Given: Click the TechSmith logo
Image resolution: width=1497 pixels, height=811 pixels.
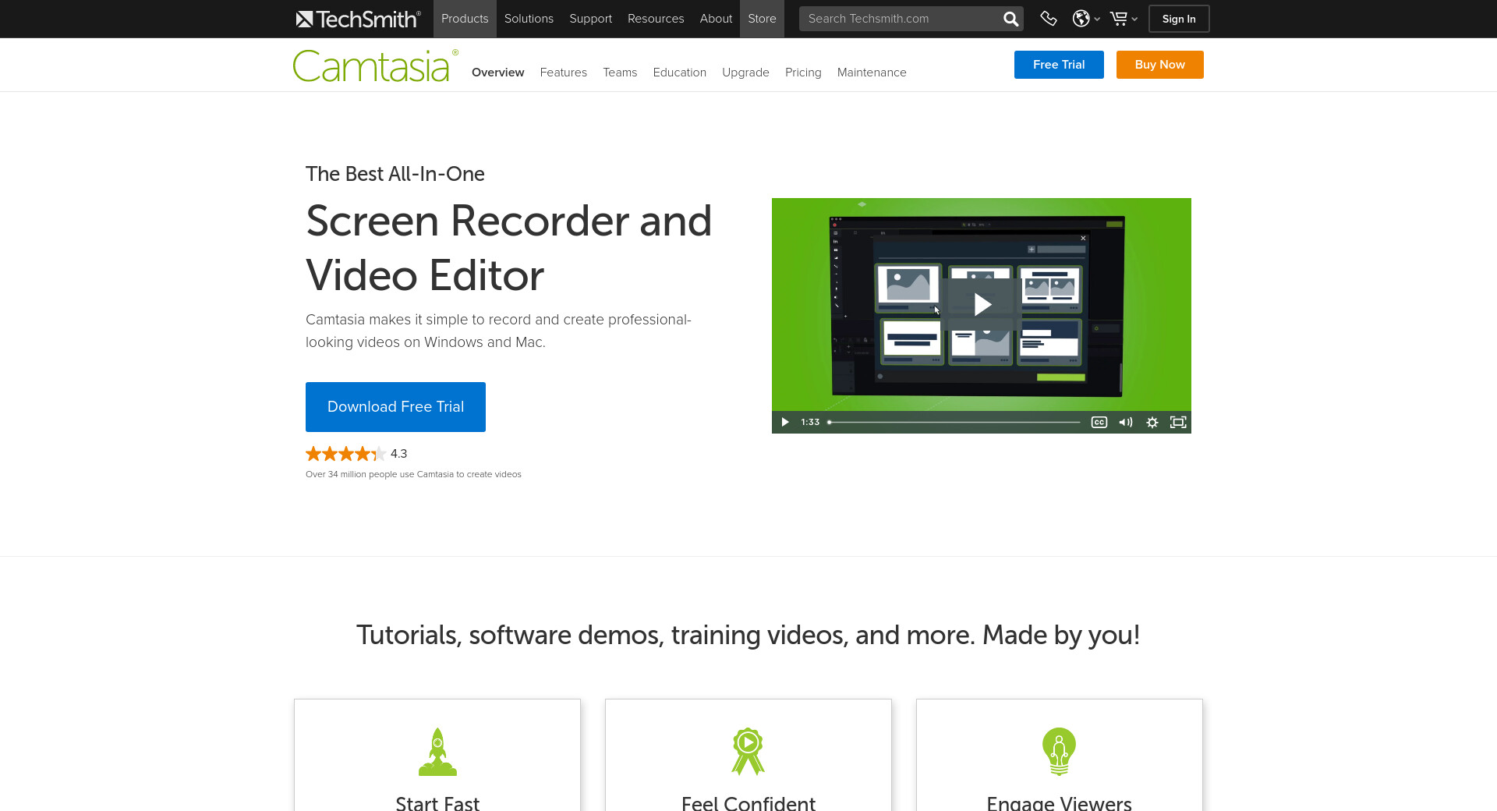Looking at the screenshot, I should click(x=358, y=19).
